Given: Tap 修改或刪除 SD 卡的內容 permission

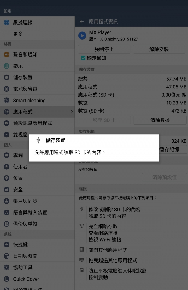Looking at the screenshot, I should click(x=115, y=210).
